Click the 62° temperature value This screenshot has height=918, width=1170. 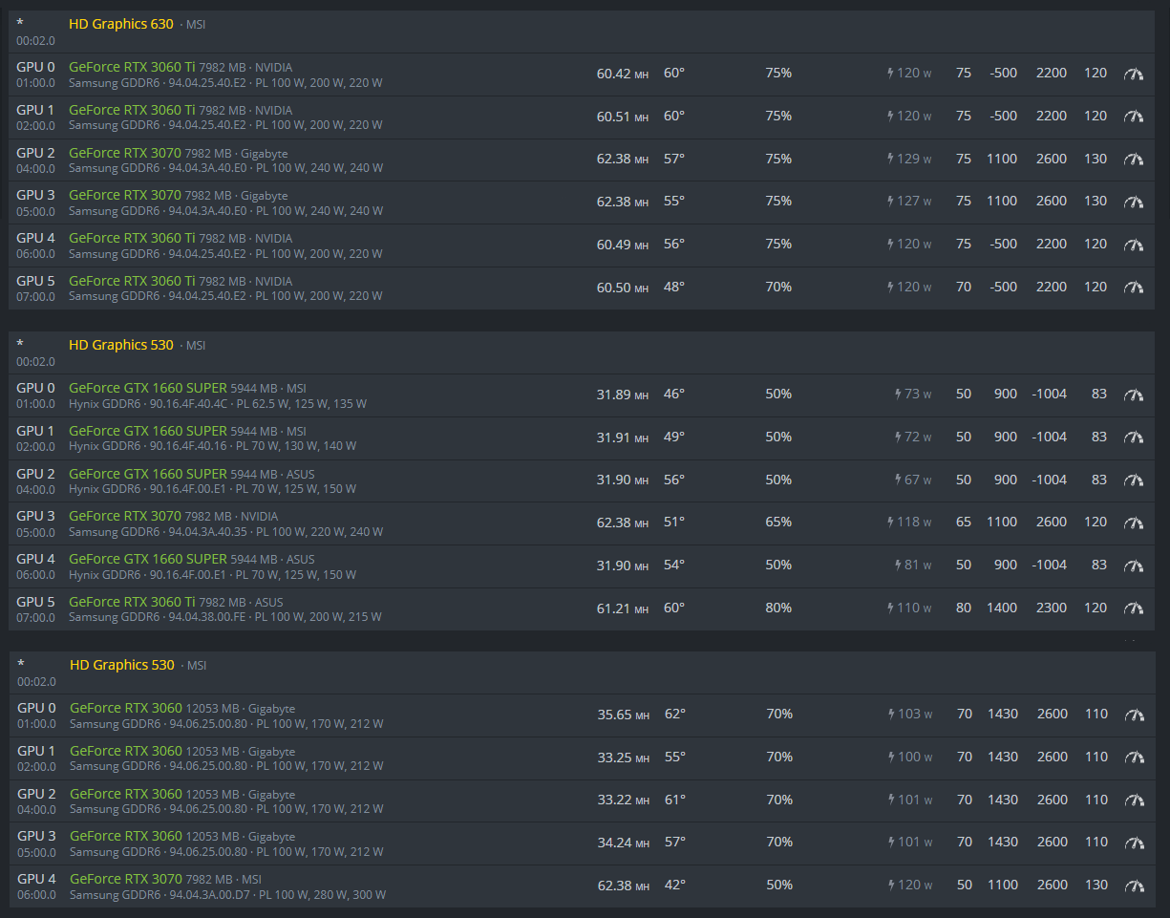pyautogui.click(x=675, y=714)
